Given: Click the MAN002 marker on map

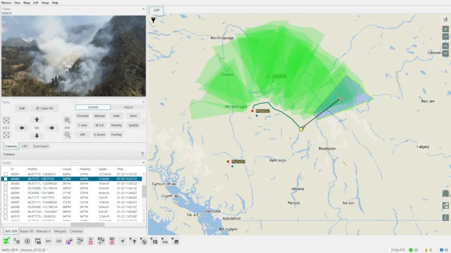Looking at the screenshot, I should coord(252,111).
